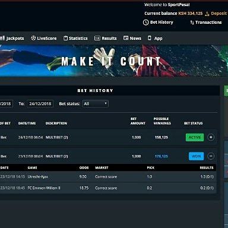228x228 pixels.
Task: Click the current balance KSH 334,125
Action: 191,14
